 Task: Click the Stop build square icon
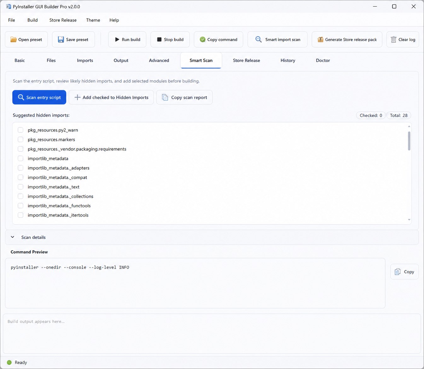pos(159,39)
